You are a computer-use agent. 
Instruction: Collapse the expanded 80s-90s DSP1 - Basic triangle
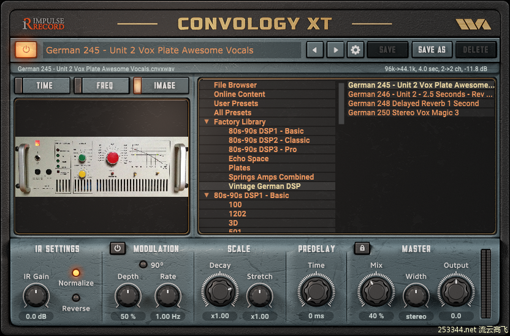(206, 195)
